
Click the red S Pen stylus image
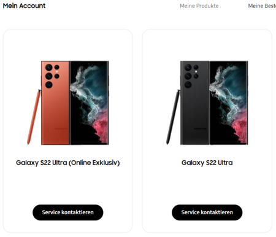(34, 117)
